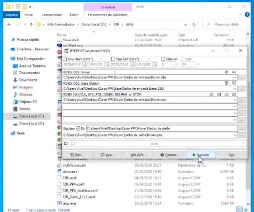The width and height of the screenshot is (254, 212).
Task: Toggle the Unit checkbox
Action: point(183,59)
